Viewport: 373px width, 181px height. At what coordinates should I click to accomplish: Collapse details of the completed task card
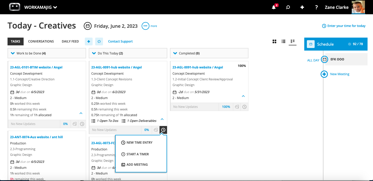243,96
